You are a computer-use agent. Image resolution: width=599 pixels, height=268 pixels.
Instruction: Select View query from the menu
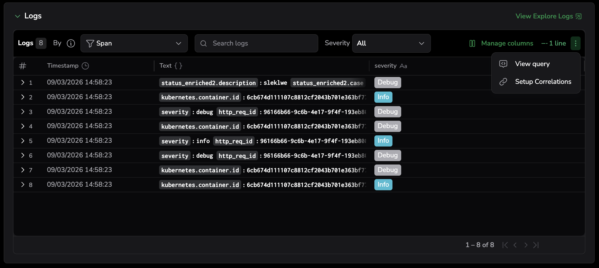point(532,64)
